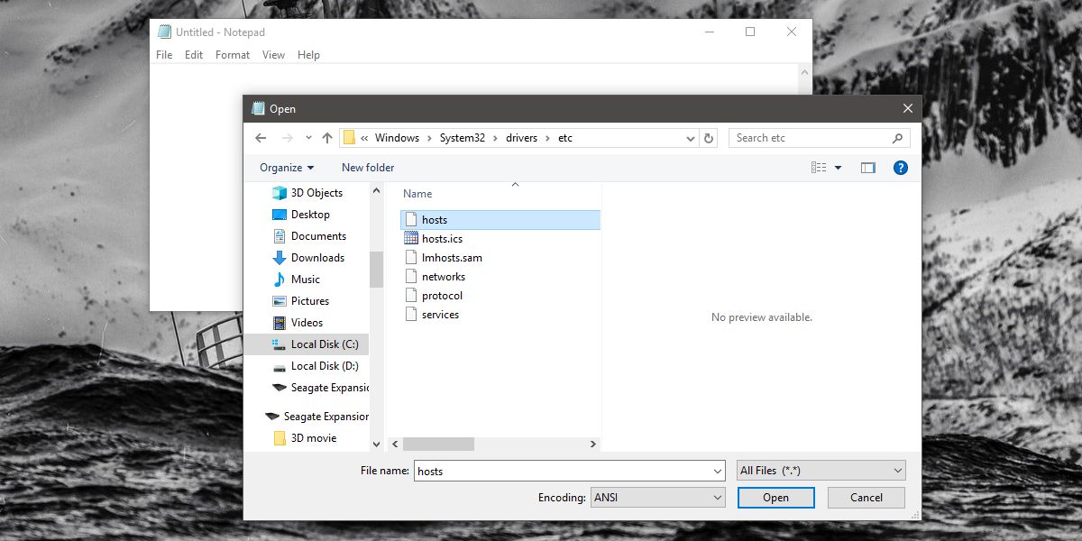Open the All Files type dropdown
1082x541 pixels.
tap(821, 471)
